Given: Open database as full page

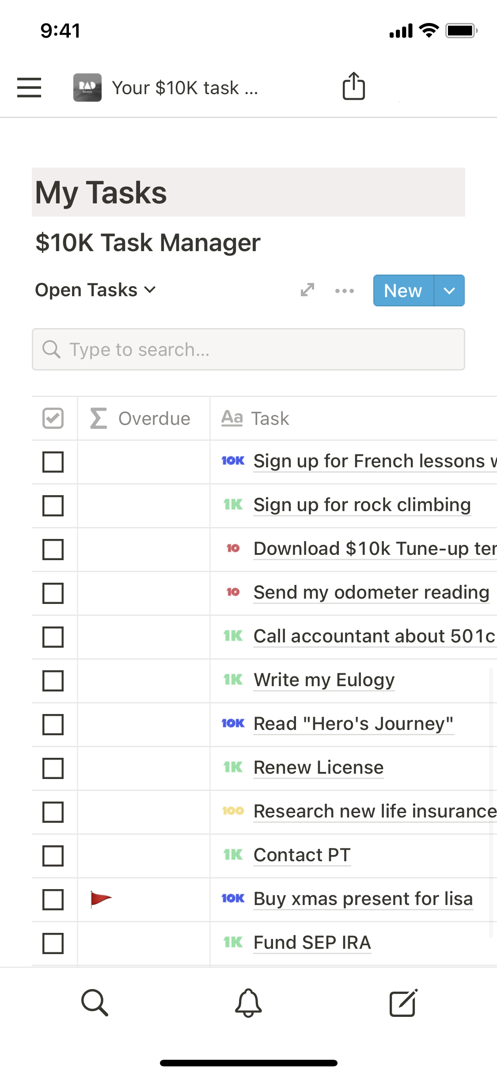Looking at the screenshot, I should click(307, 290).
